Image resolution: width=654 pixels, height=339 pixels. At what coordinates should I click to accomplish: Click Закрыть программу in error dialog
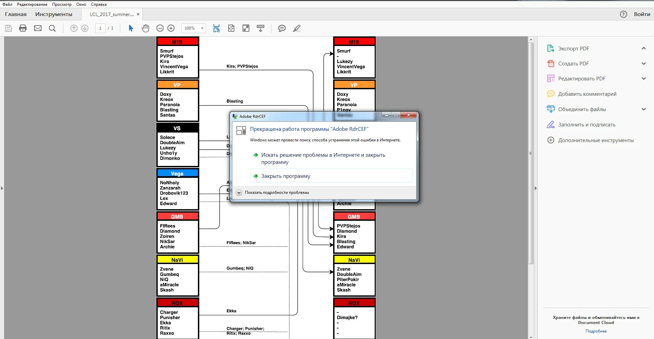331,176
